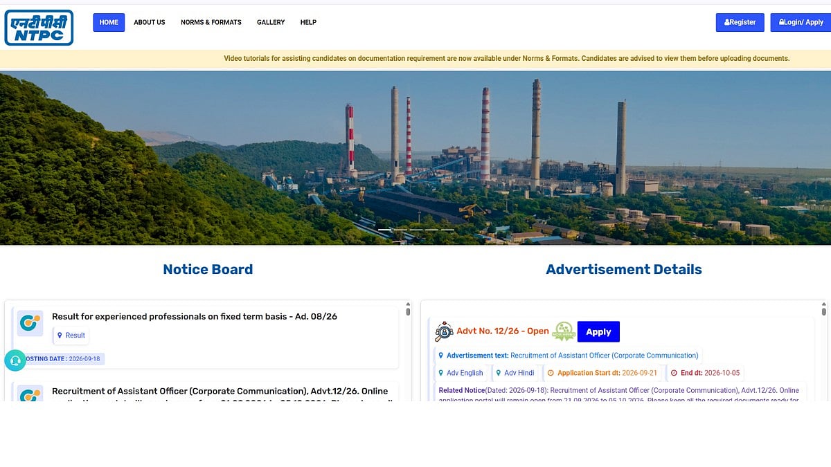
Task: Click the 'Notice Board' heading
Action: (208, 270)
